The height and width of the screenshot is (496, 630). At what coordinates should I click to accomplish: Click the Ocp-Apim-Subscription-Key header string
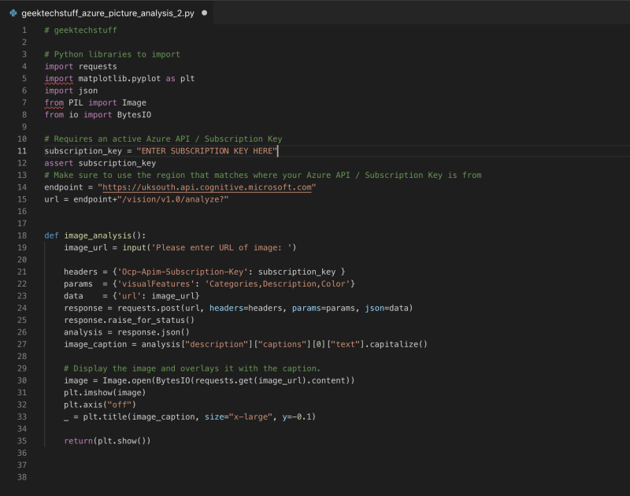click(178, 272)
